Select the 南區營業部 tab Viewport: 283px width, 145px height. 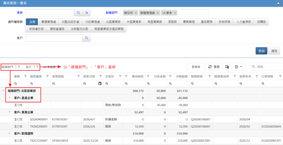(155, 22)
